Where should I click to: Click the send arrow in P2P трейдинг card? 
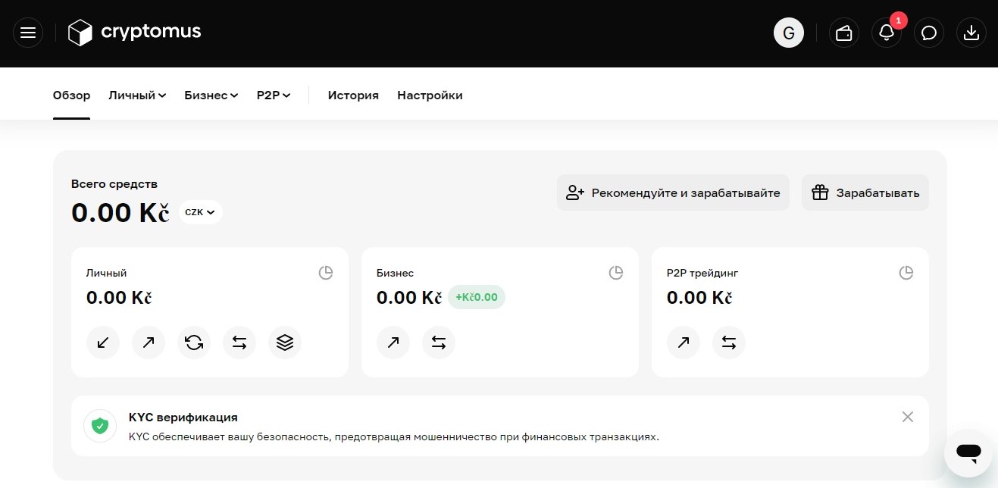[684, 343]
